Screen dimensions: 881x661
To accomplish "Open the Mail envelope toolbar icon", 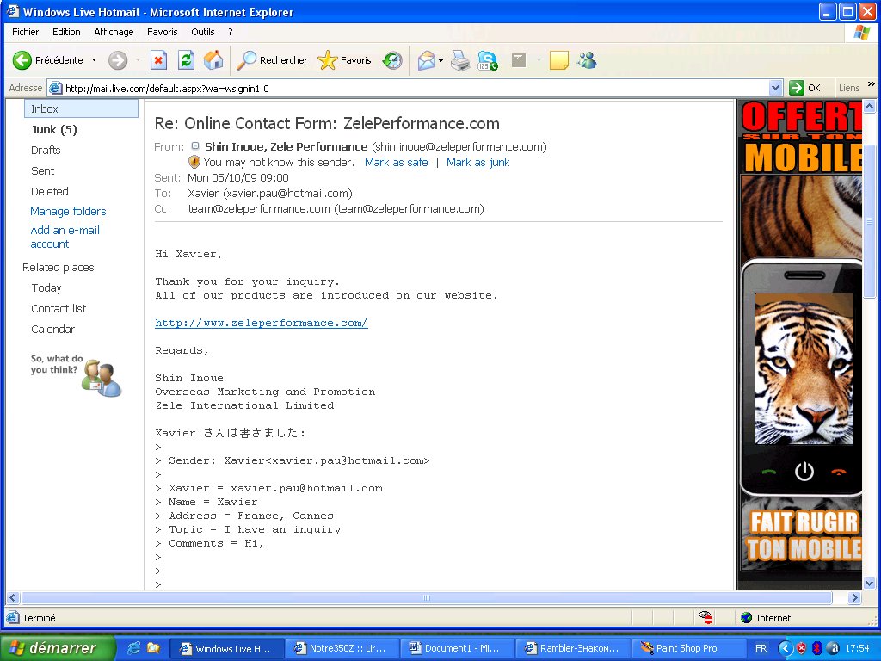I will click(x=426, y=60).
